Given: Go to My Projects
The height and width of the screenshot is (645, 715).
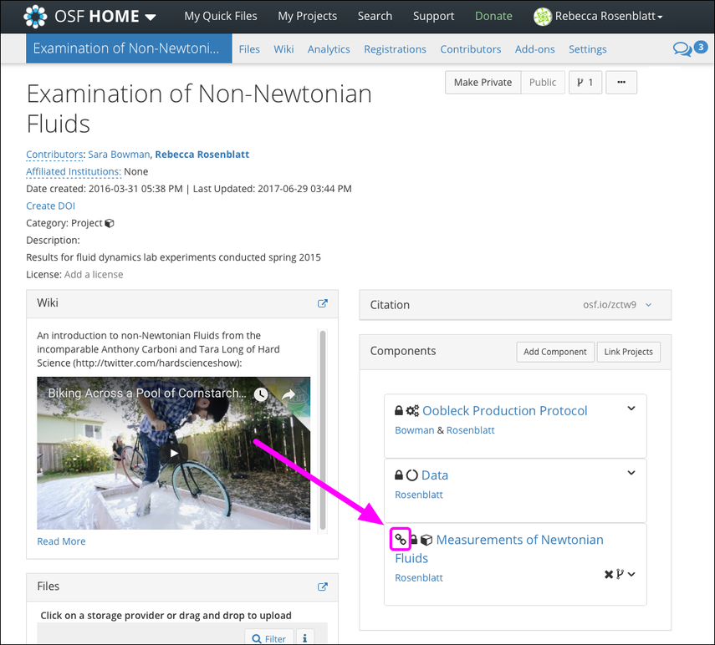Looking at the screenshot, I should [308, 17].
